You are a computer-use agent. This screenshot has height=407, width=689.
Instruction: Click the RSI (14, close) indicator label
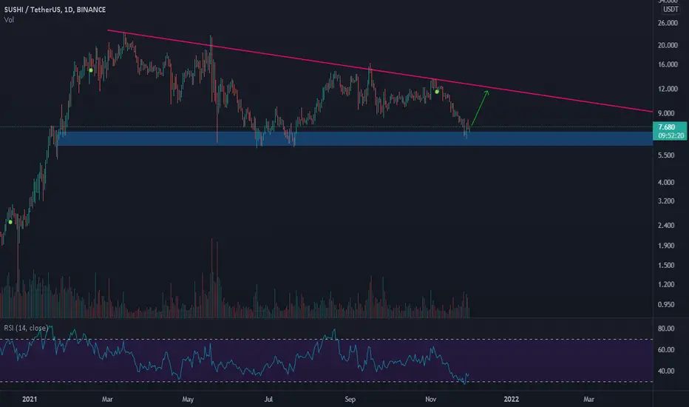[x=26, y=328]
